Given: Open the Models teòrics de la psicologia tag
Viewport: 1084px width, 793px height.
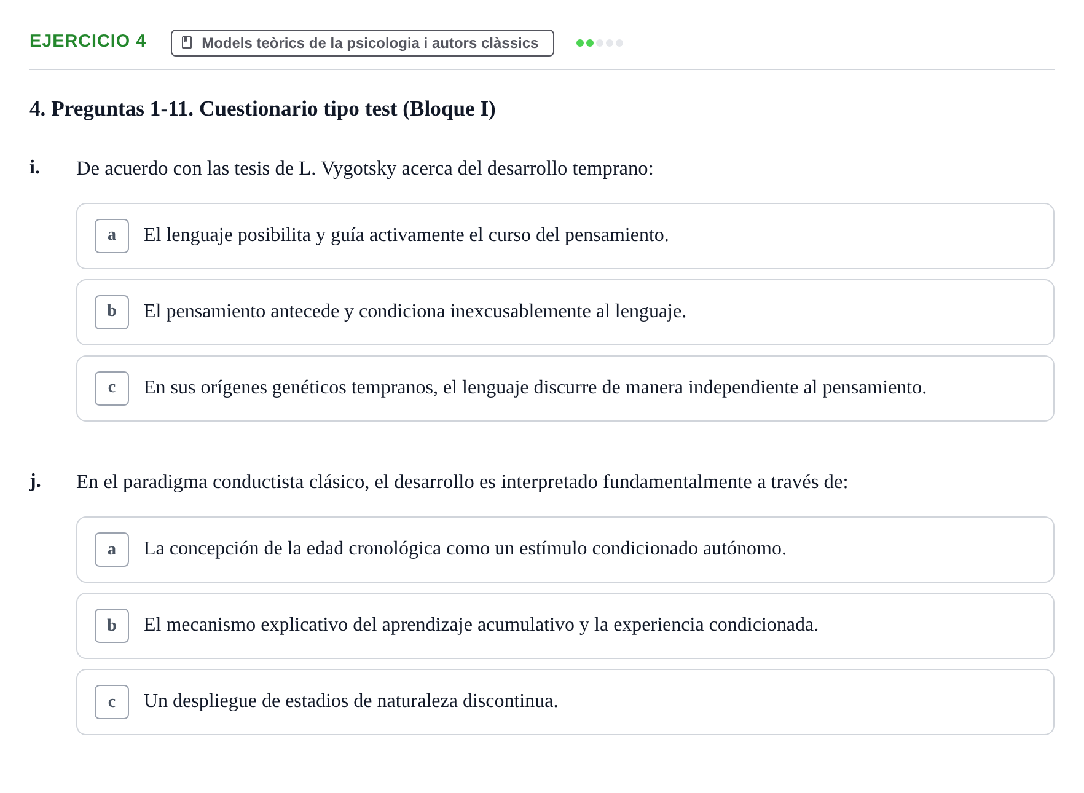Looking at the screenshot, I should tap(362, 43).
